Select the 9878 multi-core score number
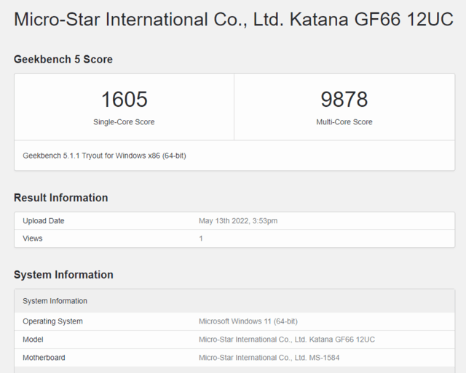Screen dimensions: 466x373 (x=344, y=100)
